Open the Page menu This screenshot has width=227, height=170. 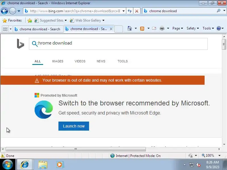pos(178,28)
